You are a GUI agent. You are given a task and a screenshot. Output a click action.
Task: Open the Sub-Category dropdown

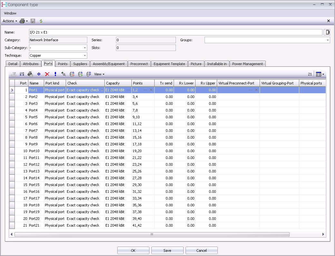point(85,48)
